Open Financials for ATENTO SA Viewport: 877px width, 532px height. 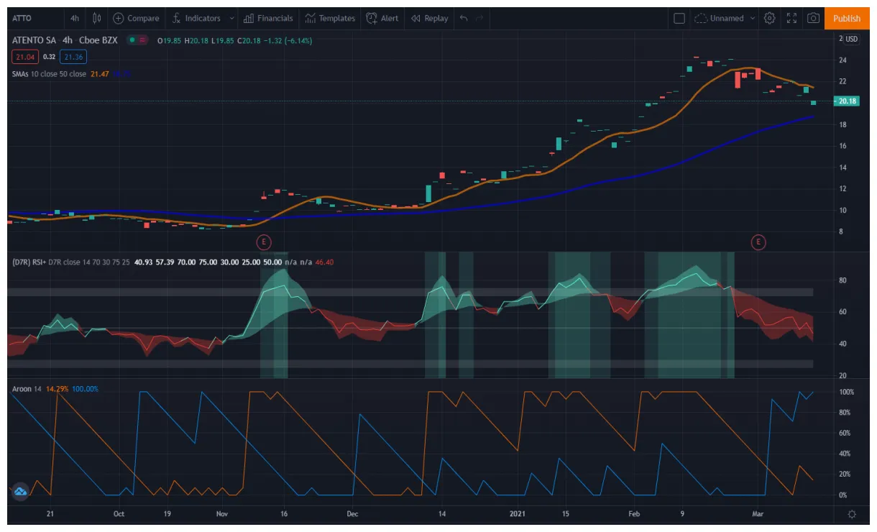[x=269, y=18]
